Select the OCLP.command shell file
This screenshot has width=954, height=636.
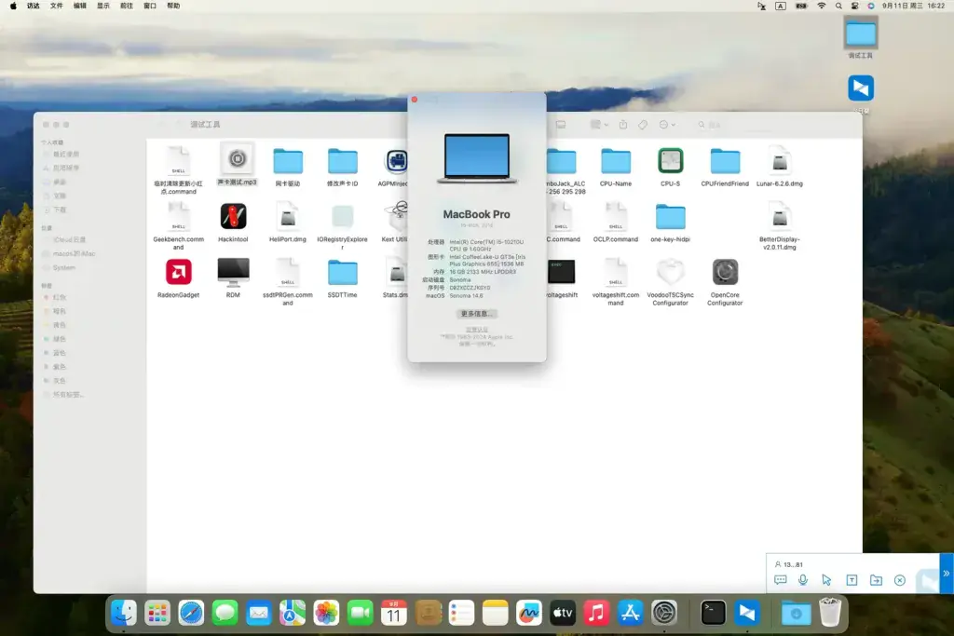coord(616,217)
